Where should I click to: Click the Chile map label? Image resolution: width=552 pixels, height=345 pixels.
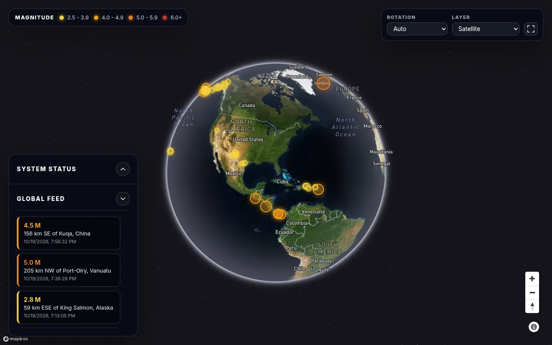tap(299, 269)
